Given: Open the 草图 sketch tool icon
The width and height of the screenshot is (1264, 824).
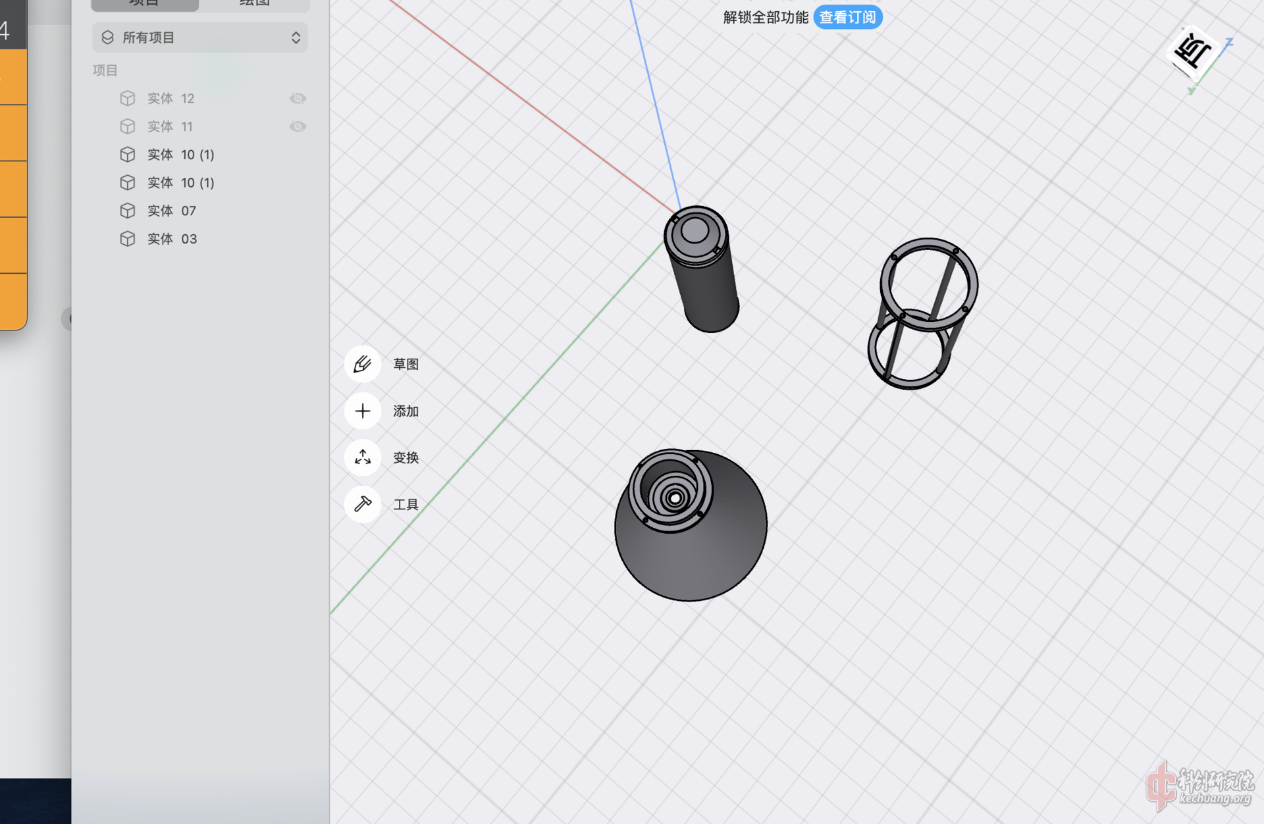Looking at the screenshot, I should [x=363, y=364].
